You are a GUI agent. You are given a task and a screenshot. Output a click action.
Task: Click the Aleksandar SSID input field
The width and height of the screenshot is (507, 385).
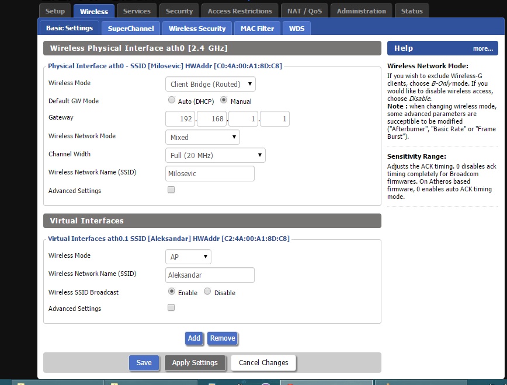210,275
